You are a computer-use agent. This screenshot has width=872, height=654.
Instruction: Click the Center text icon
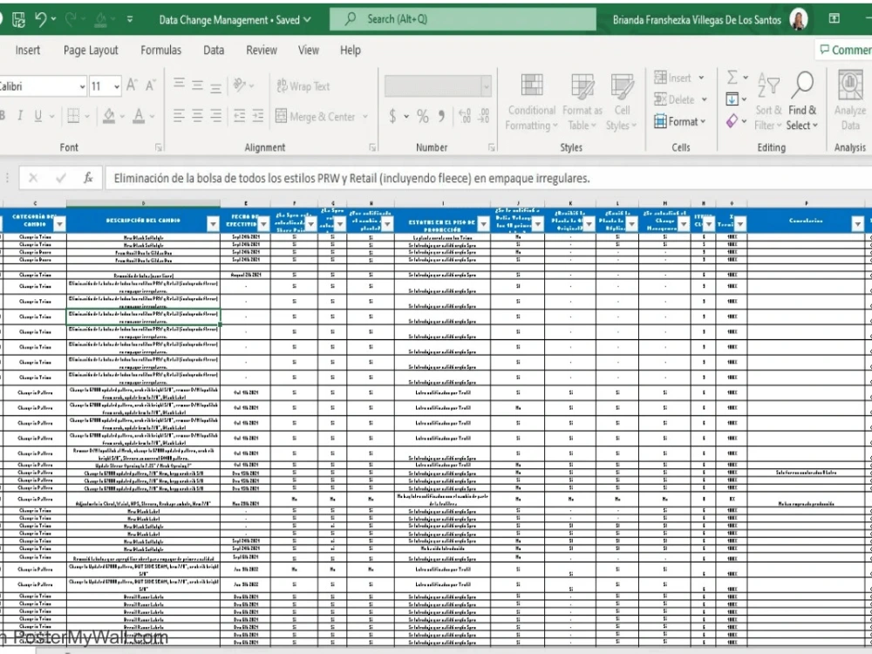(x=197, y=116)
